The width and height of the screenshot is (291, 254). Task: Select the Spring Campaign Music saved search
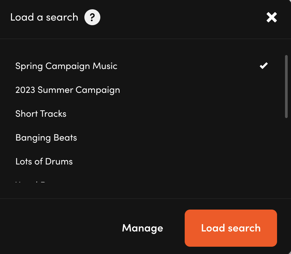pyautogui.click(x=142, y=66)
